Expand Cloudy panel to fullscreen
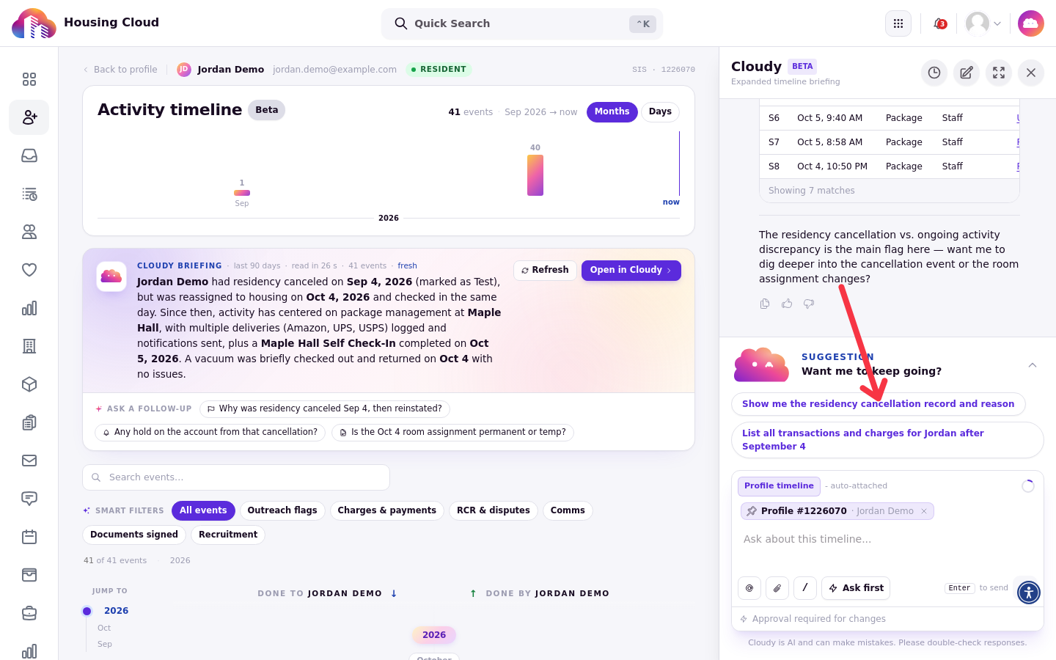1056x660 pixels. click(999, 73)
